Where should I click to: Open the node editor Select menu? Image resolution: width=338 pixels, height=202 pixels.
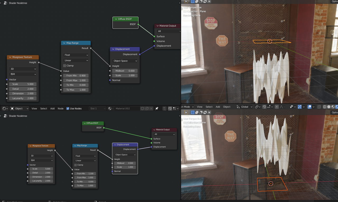pos(44,109)
